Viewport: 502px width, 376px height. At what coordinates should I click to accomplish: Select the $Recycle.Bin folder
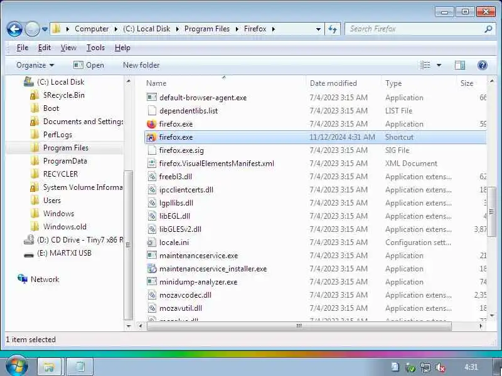(64, 95)
